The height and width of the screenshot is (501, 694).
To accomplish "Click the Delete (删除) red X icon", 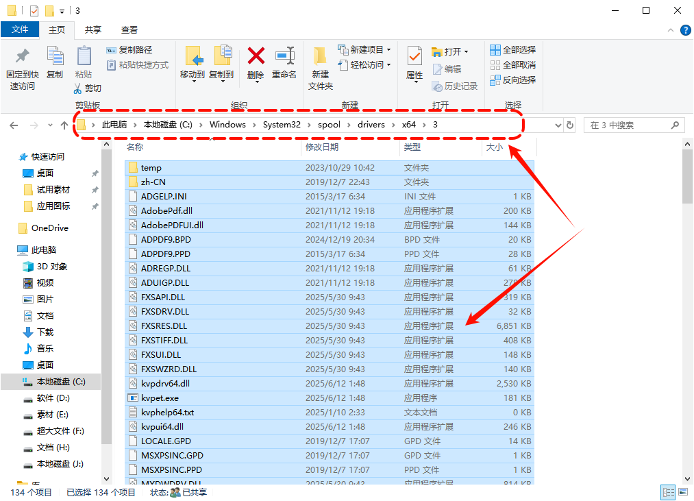I will click(x=256, y=56).
